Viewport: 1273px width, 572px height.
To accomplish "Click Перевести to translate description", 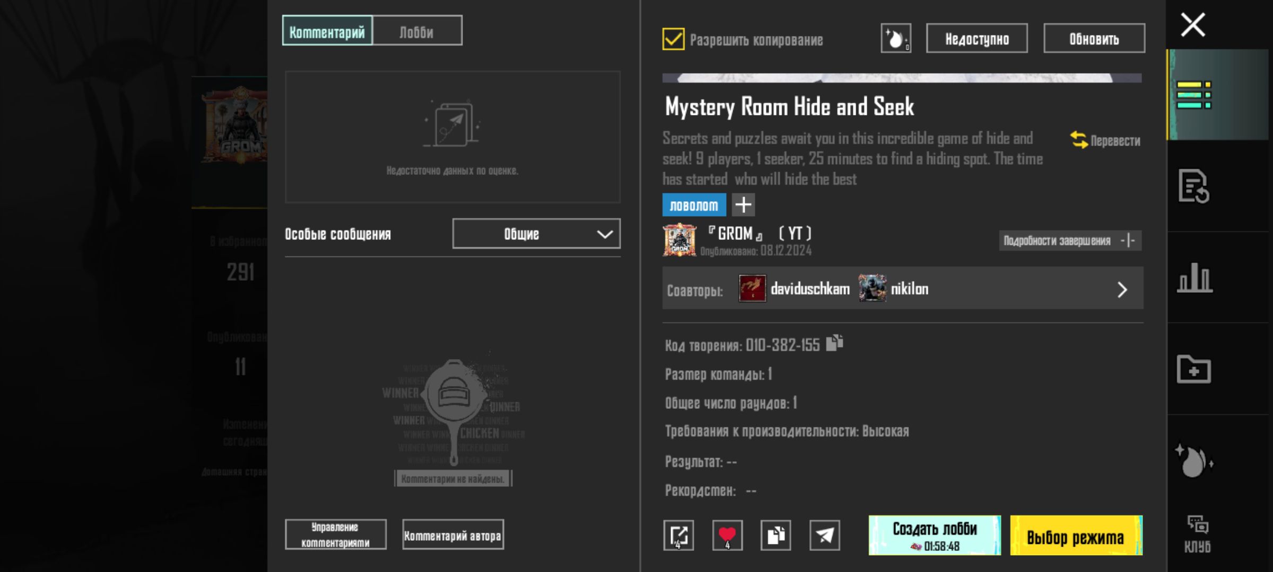I will click(1105, 140).
